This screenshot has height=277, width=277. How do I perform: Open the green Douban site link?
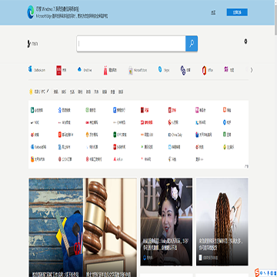(x=227, y=135)
